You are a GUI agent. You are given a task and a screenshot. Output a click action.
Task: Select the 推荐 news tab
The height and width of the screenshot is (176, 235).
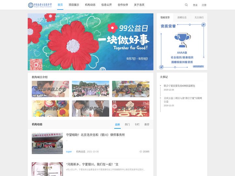point(147,125)
